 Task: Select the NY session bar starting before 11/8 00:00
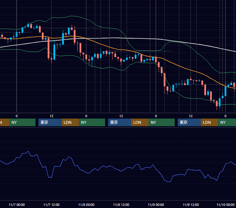(x=92, y=122)
